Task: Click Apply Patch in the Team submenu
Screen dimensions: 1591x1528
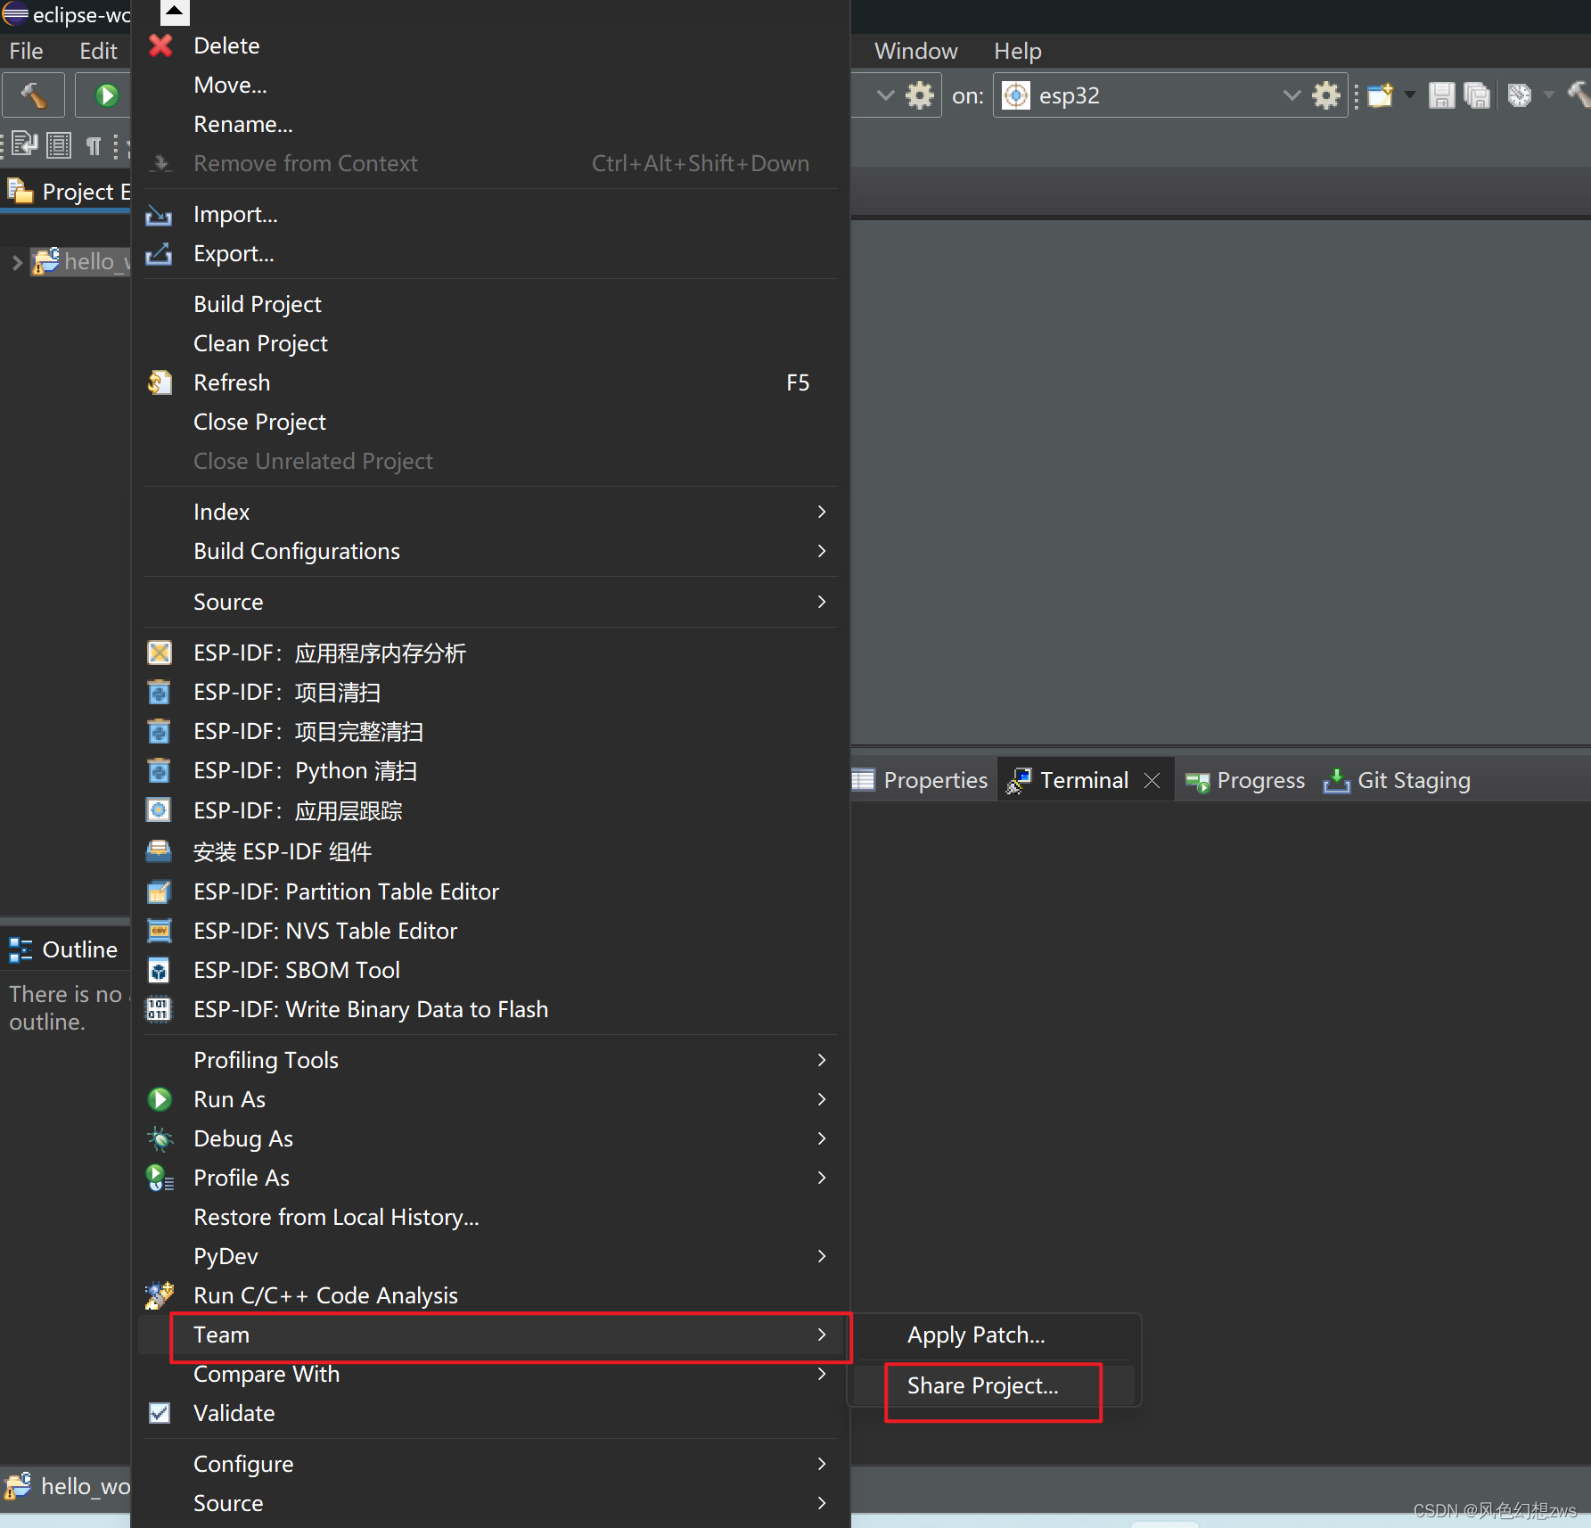Action: [975, 1335]
